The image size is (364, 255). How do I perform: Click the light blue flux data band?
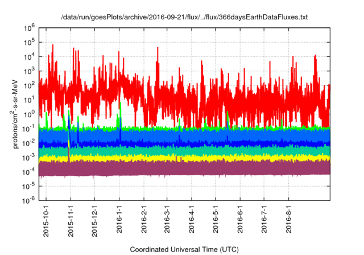coord(184,135)
